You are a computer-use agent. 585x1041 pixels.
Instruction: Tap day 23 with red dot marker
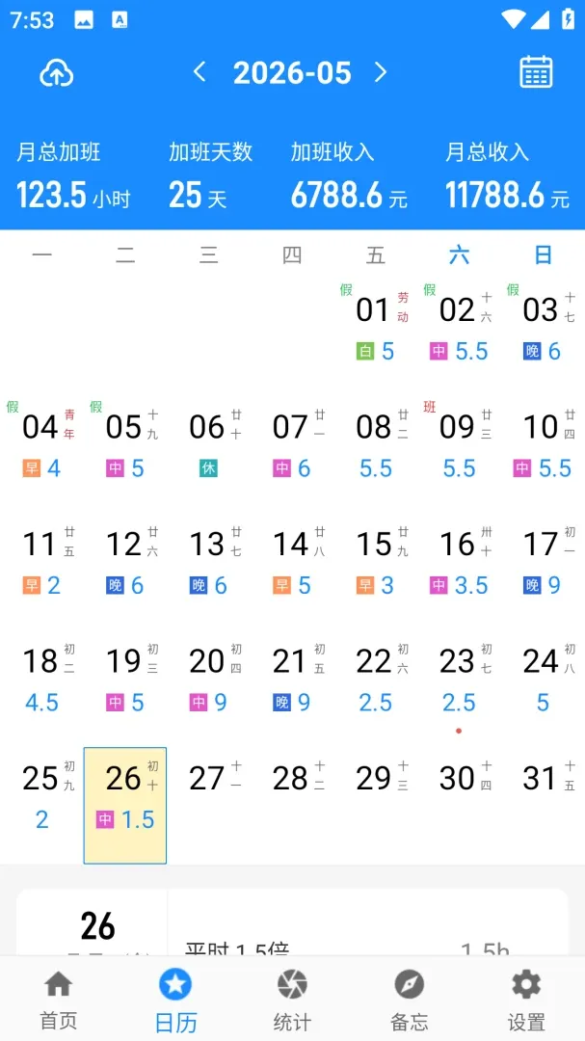[459, 679]
